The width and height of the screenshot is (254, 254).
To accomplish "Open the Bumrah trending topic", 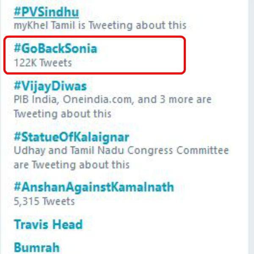I will coord(36,247).
